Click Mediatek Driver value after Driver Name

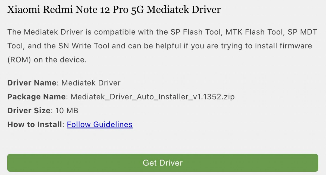(91, 83)
